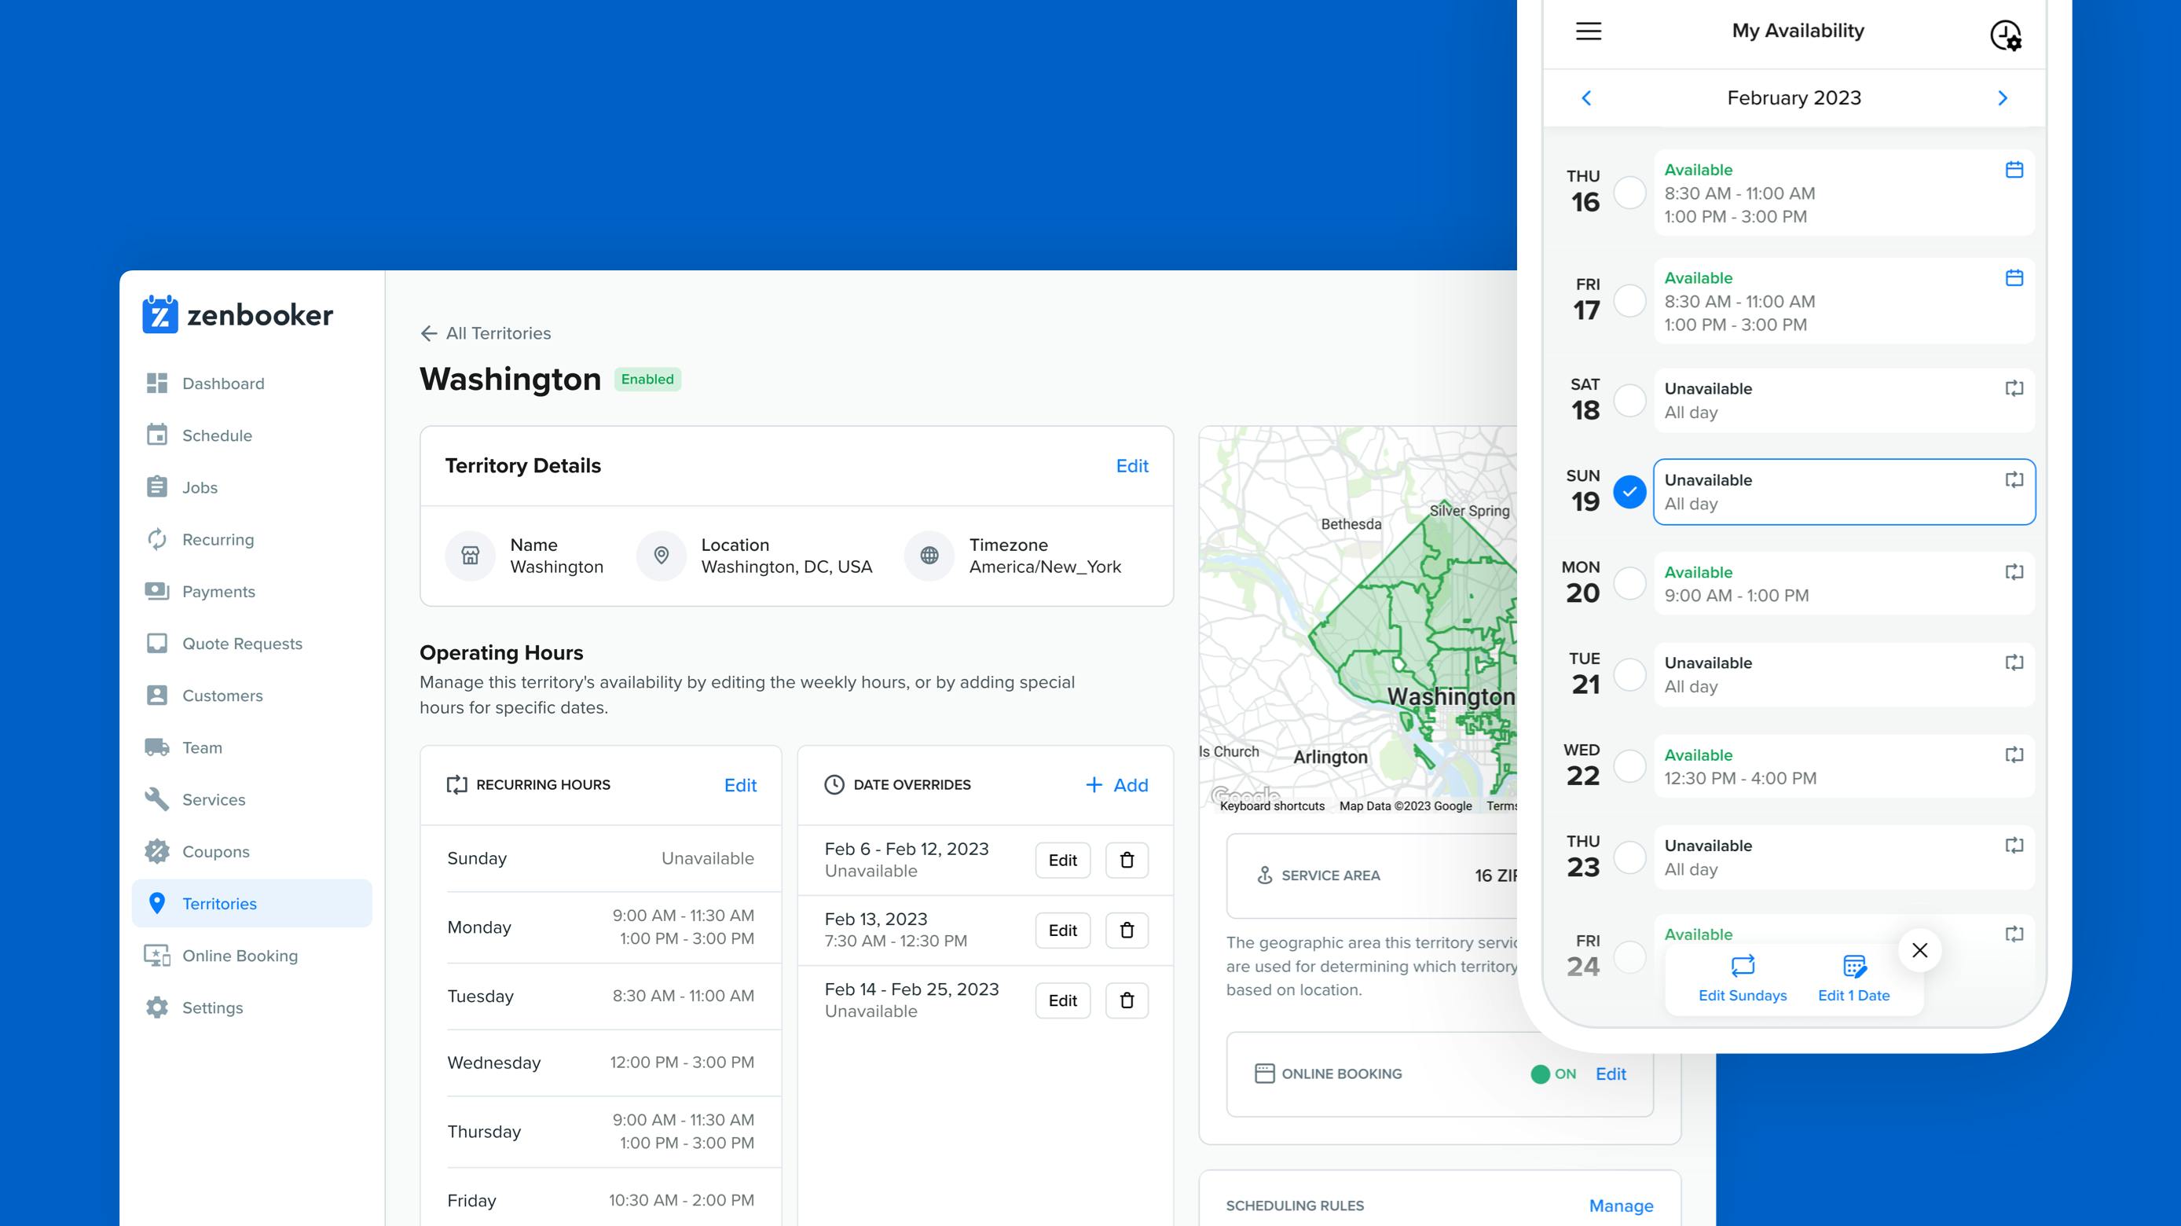Select the Recurring jobs sidebar icon
The width and height of the screenshot is (2181, 1226).
pos(157,539)
